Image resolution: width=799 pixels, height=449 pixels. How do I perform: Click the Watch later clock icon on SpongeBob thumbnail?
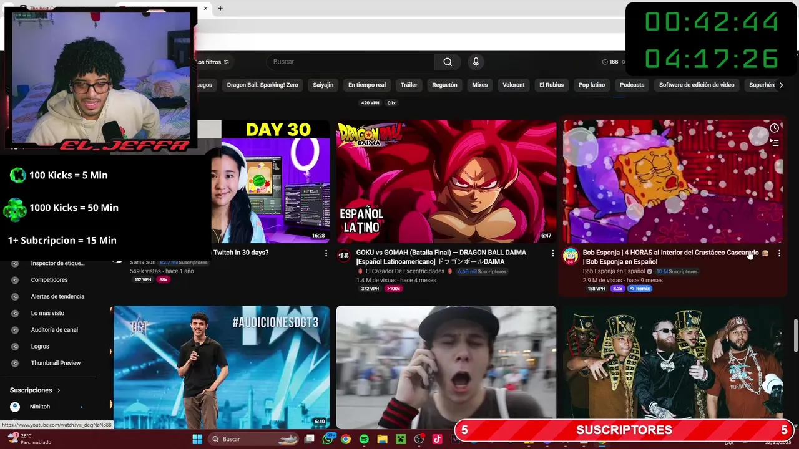click(x=774, y=128)
